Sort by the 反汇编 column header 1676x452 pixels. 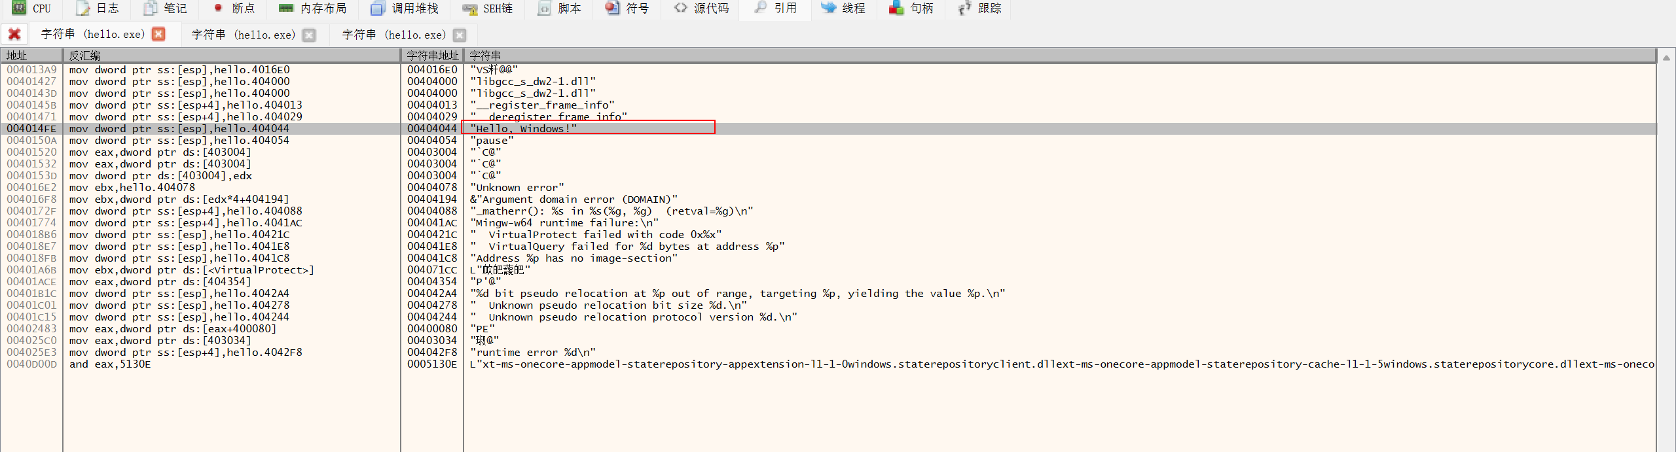tap(232, 56)
